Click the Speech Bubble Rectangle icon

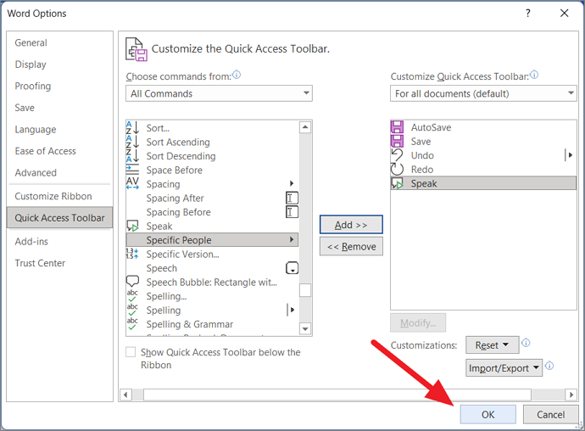coord(132,281)
